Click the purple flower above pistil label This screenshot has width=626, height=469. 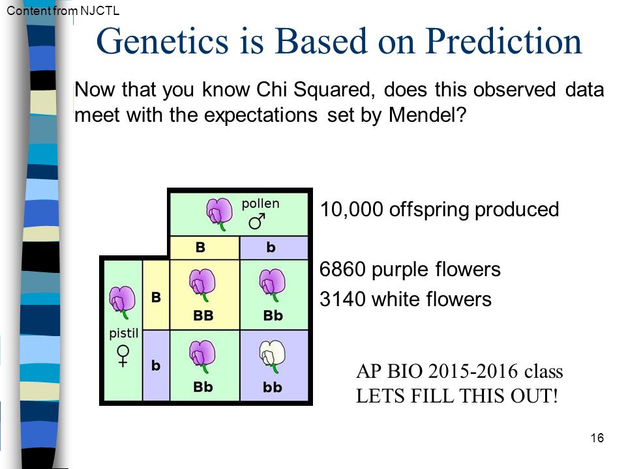point(122,302)
